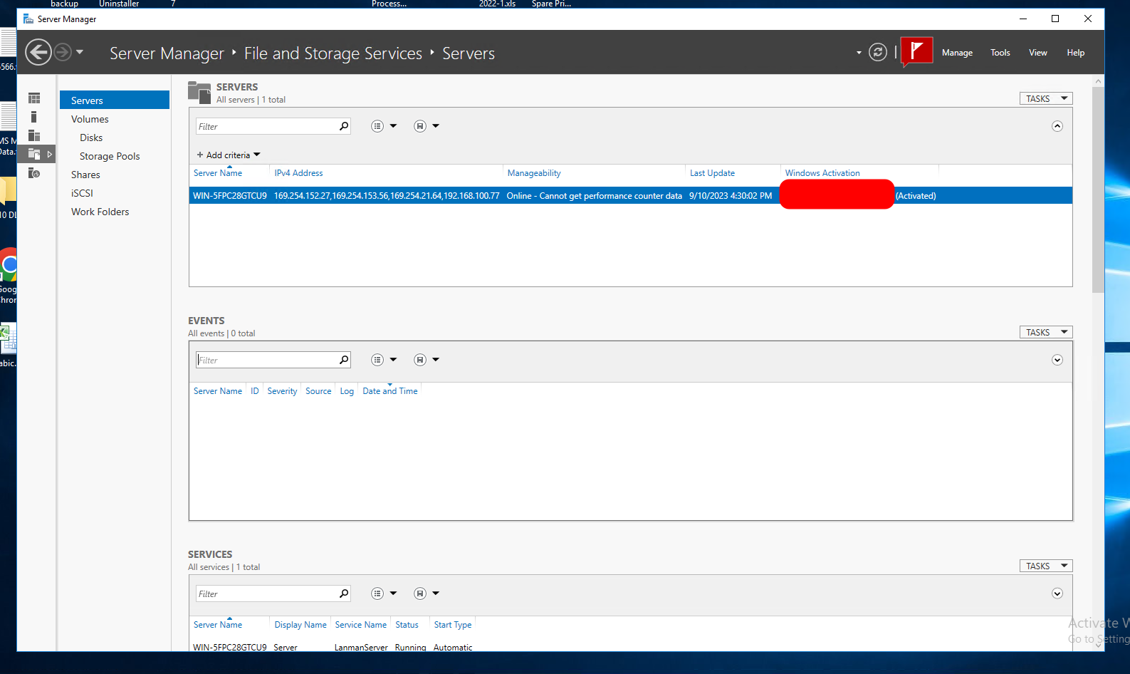Open the EVENTS section TASKS dropdown

coord(1046,332)
